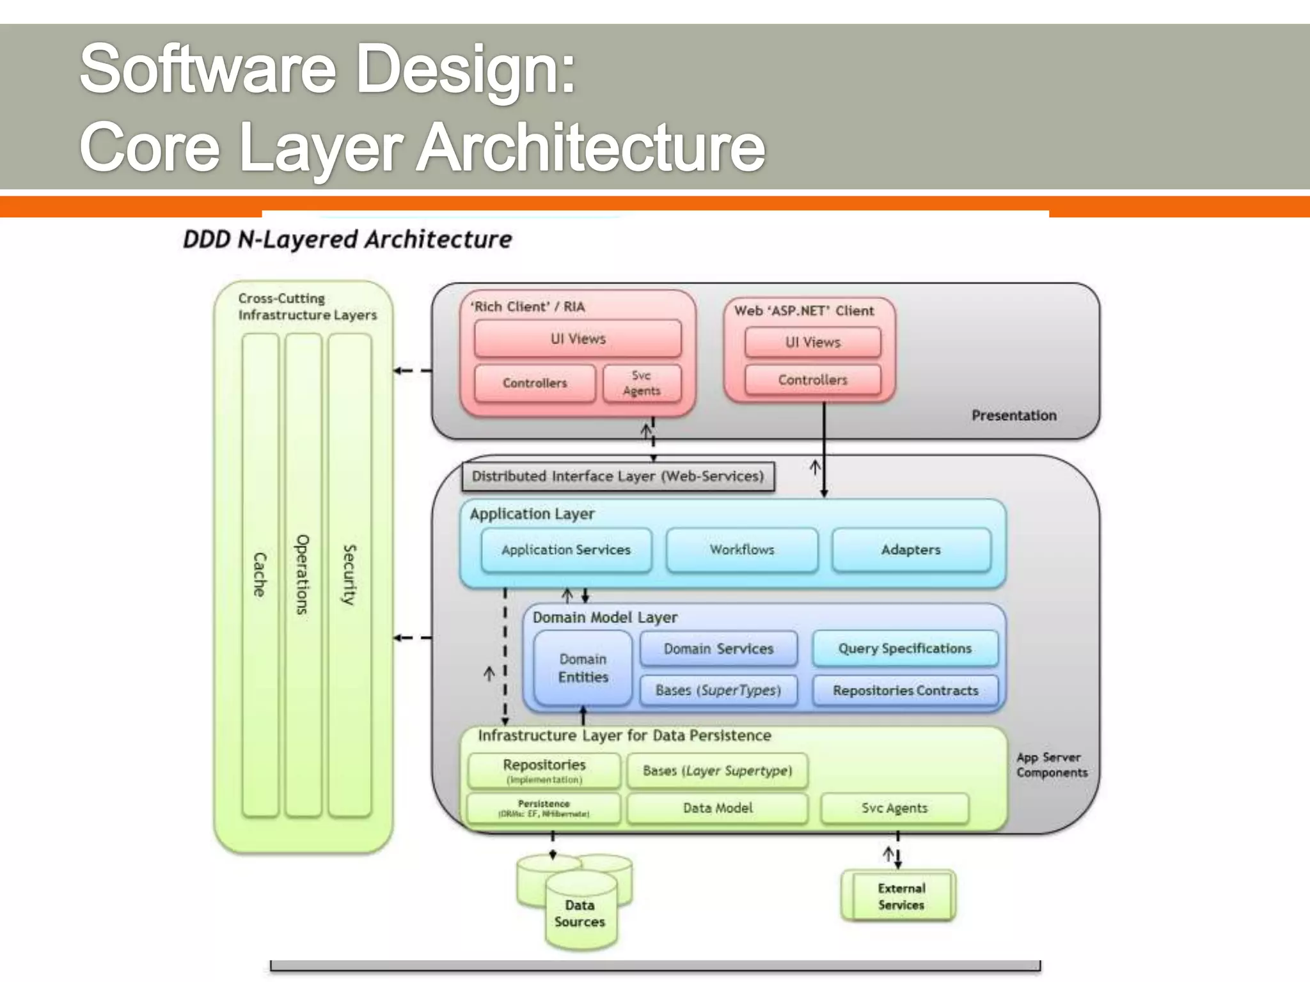Click the External Services box
Screen dimensions: 1310x982
(x=901, y=896)
